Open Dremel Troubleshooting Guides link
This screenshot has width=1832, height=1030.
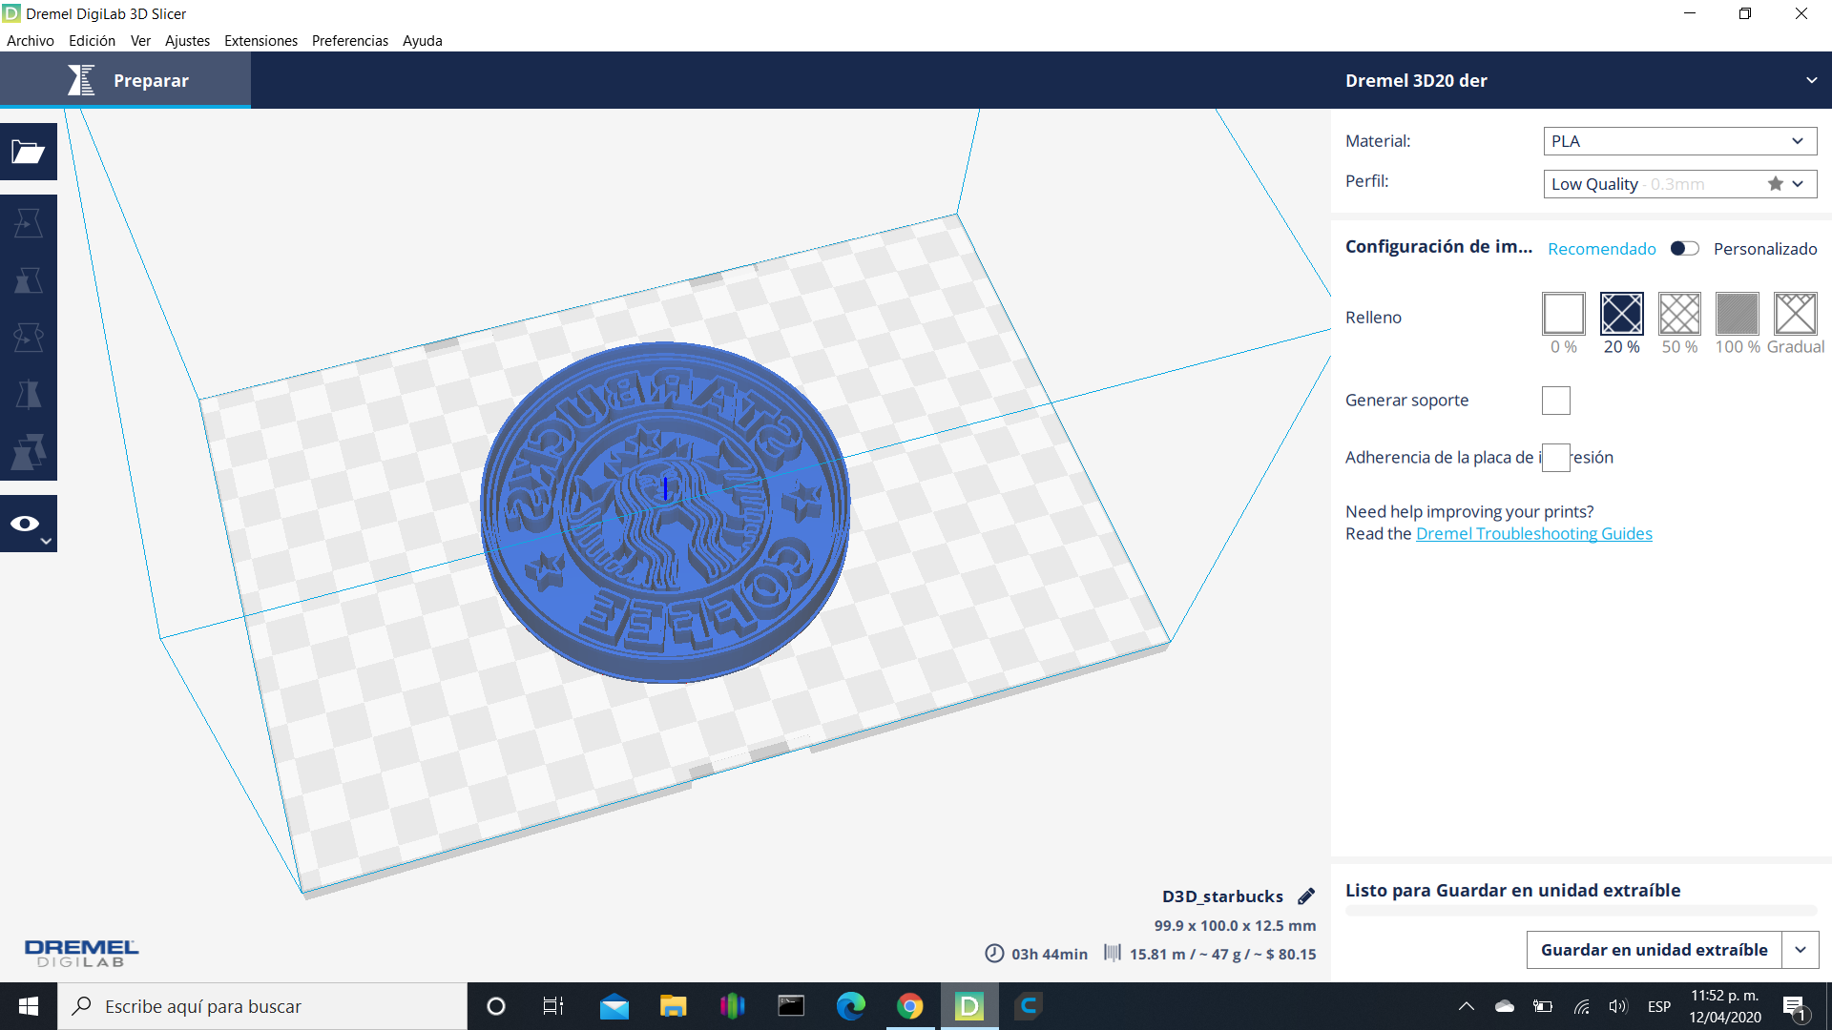[1533, 534]
